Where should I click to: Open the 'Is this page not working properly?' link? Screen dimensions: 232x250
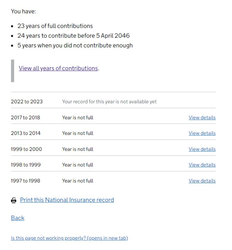pos(69,238)
